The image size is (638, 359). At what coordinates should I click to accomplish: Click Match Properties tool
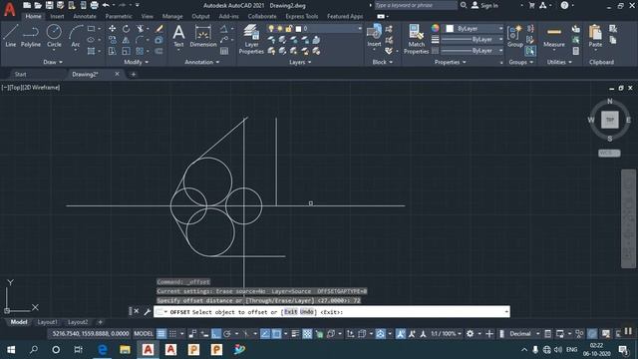(416, 39)
